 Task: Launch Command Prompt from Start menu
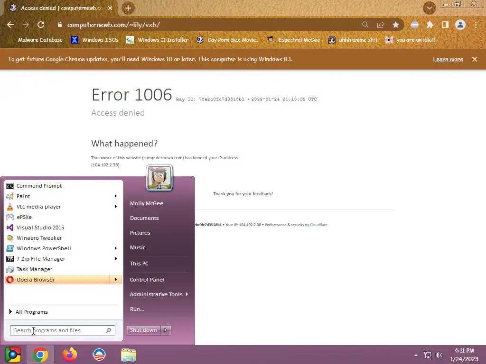[64, 186]
